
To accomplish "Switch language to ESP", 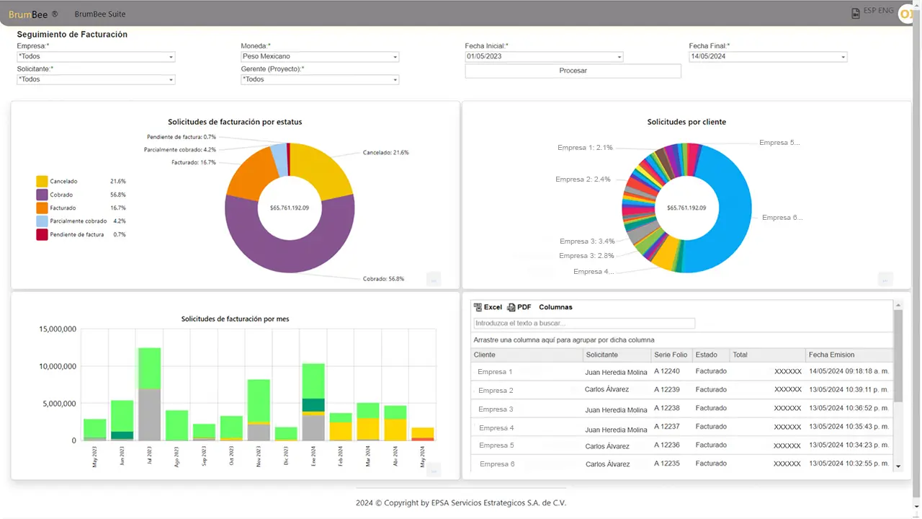I will (870, 11).
